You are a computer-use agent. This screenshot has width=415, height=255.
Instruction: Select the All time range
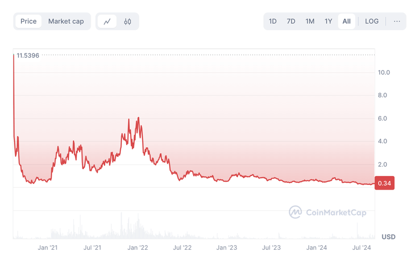tap(347, 21)
